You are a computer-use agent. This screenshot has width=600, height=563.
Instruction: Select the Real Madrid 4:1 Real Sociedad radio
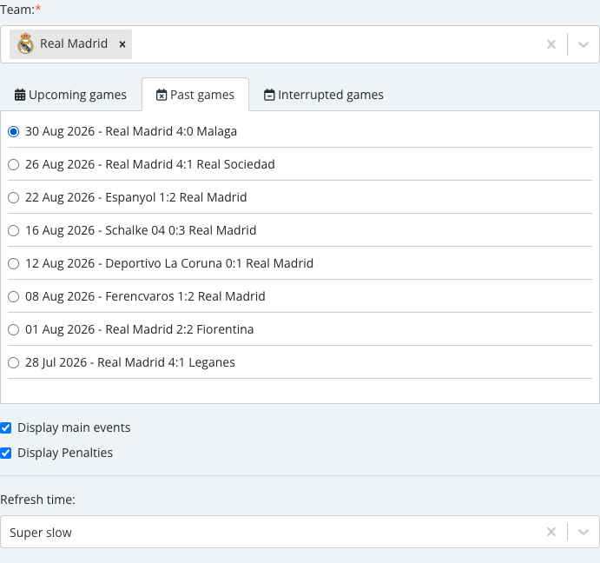[13, 165]
